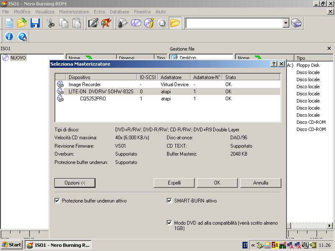This screenshot has height=251, width=335.
Task: Click the recorder drive icon beside the combo box
Action: click(x=296, y=23)
